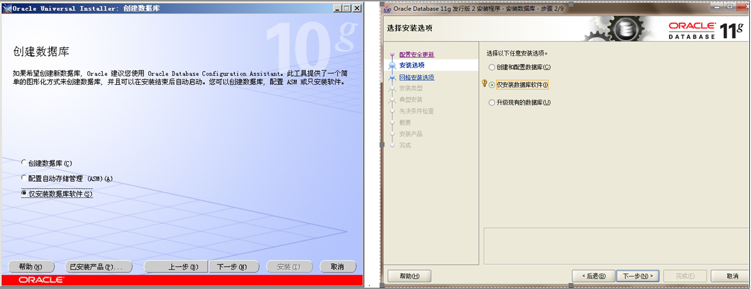
Task: Open 网格安装选项 step link in sidebar
Action: 417,77
